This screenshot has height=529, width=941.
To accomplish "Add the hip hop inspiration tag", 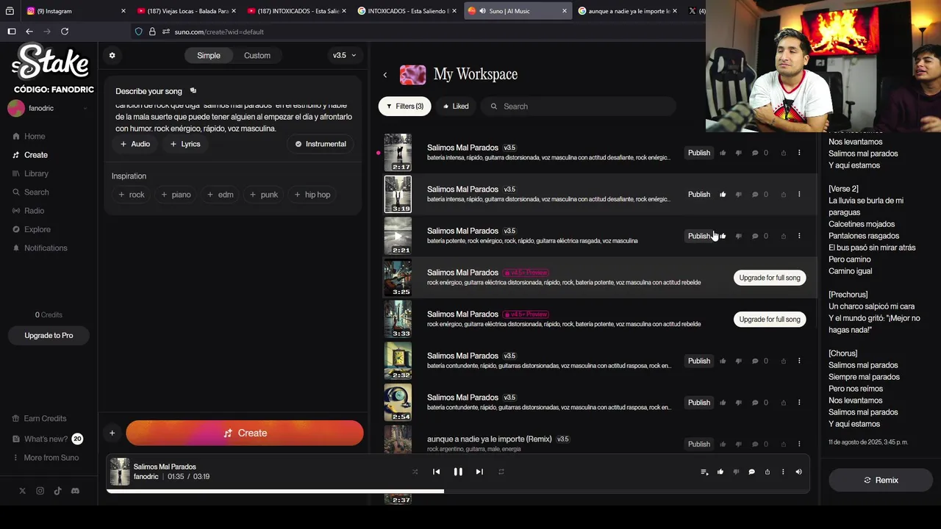I will coord(312,195).
